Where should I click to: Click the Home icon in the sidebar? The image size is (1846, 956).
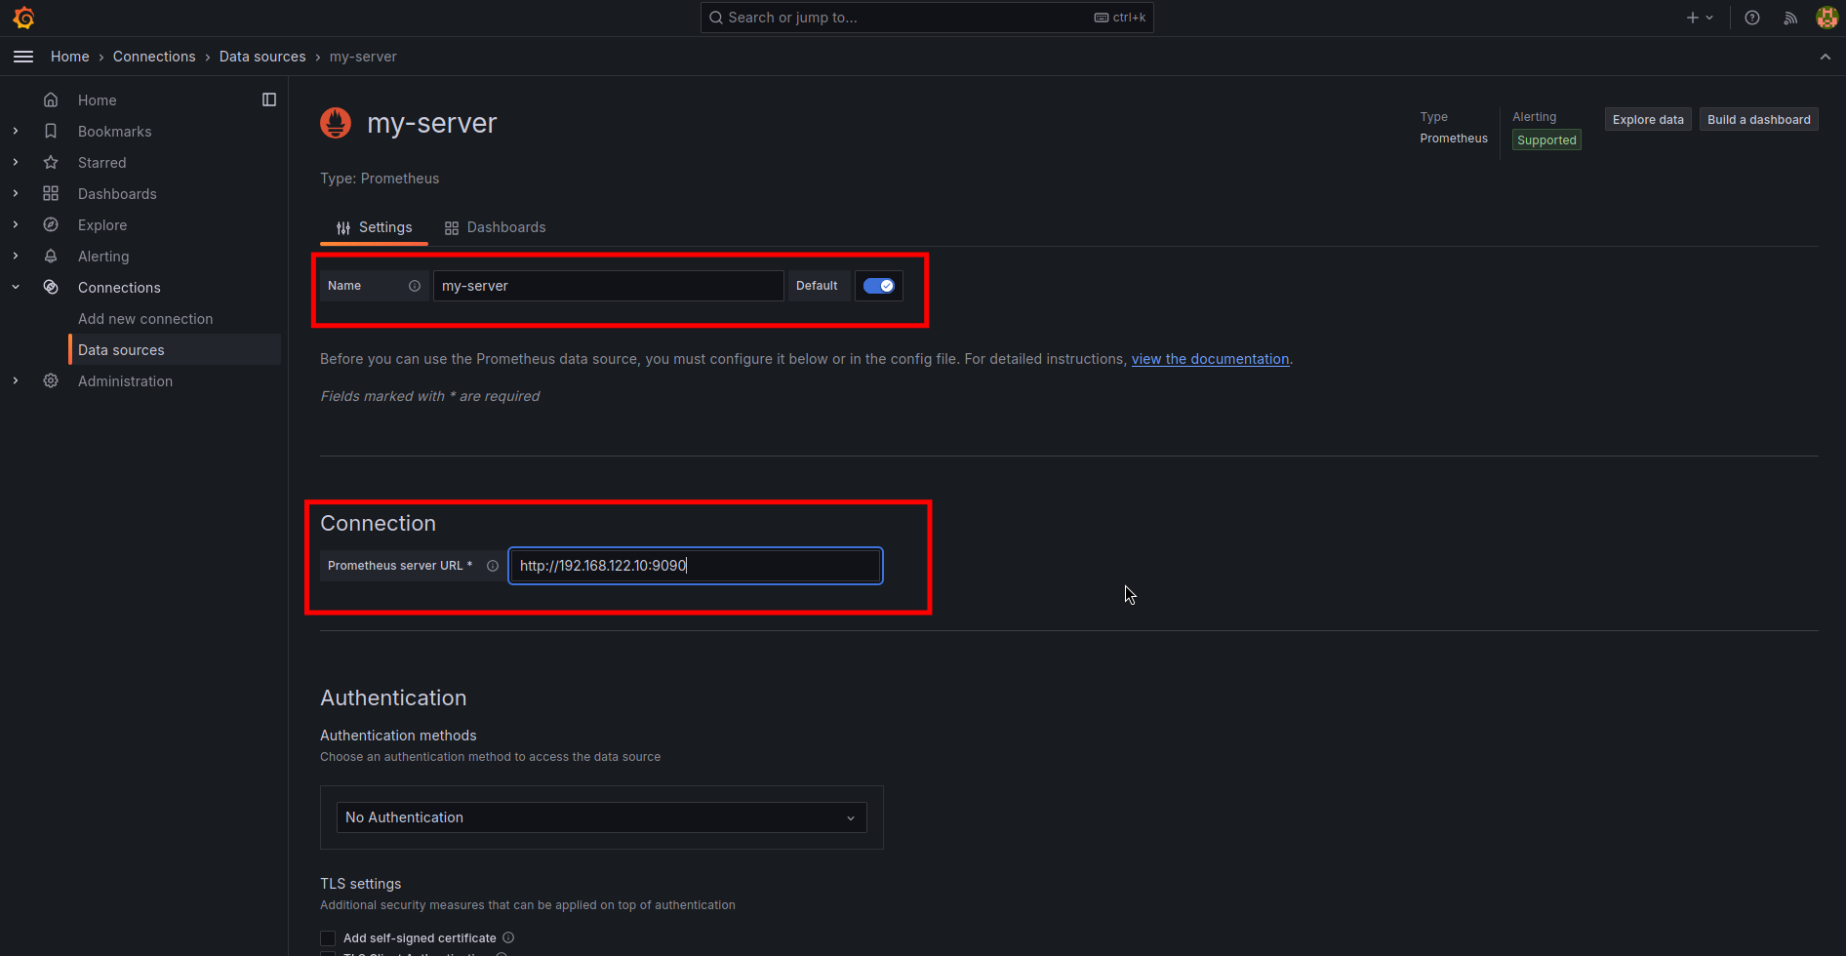tap(51, 100)
